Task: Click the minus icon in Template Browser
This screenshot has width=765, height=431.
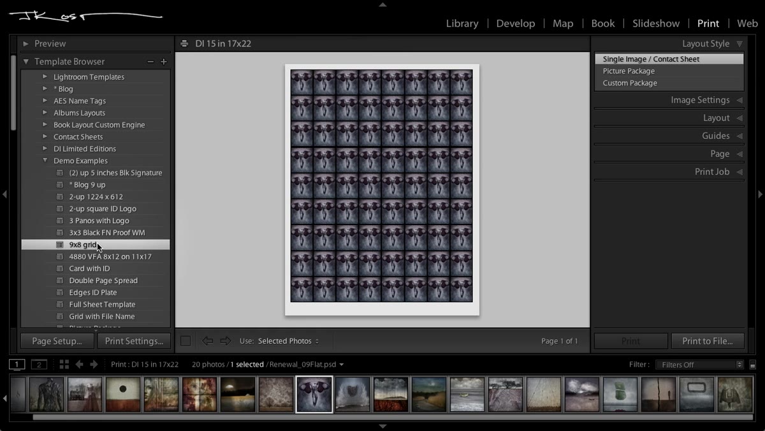Action: tap(150, 62)
